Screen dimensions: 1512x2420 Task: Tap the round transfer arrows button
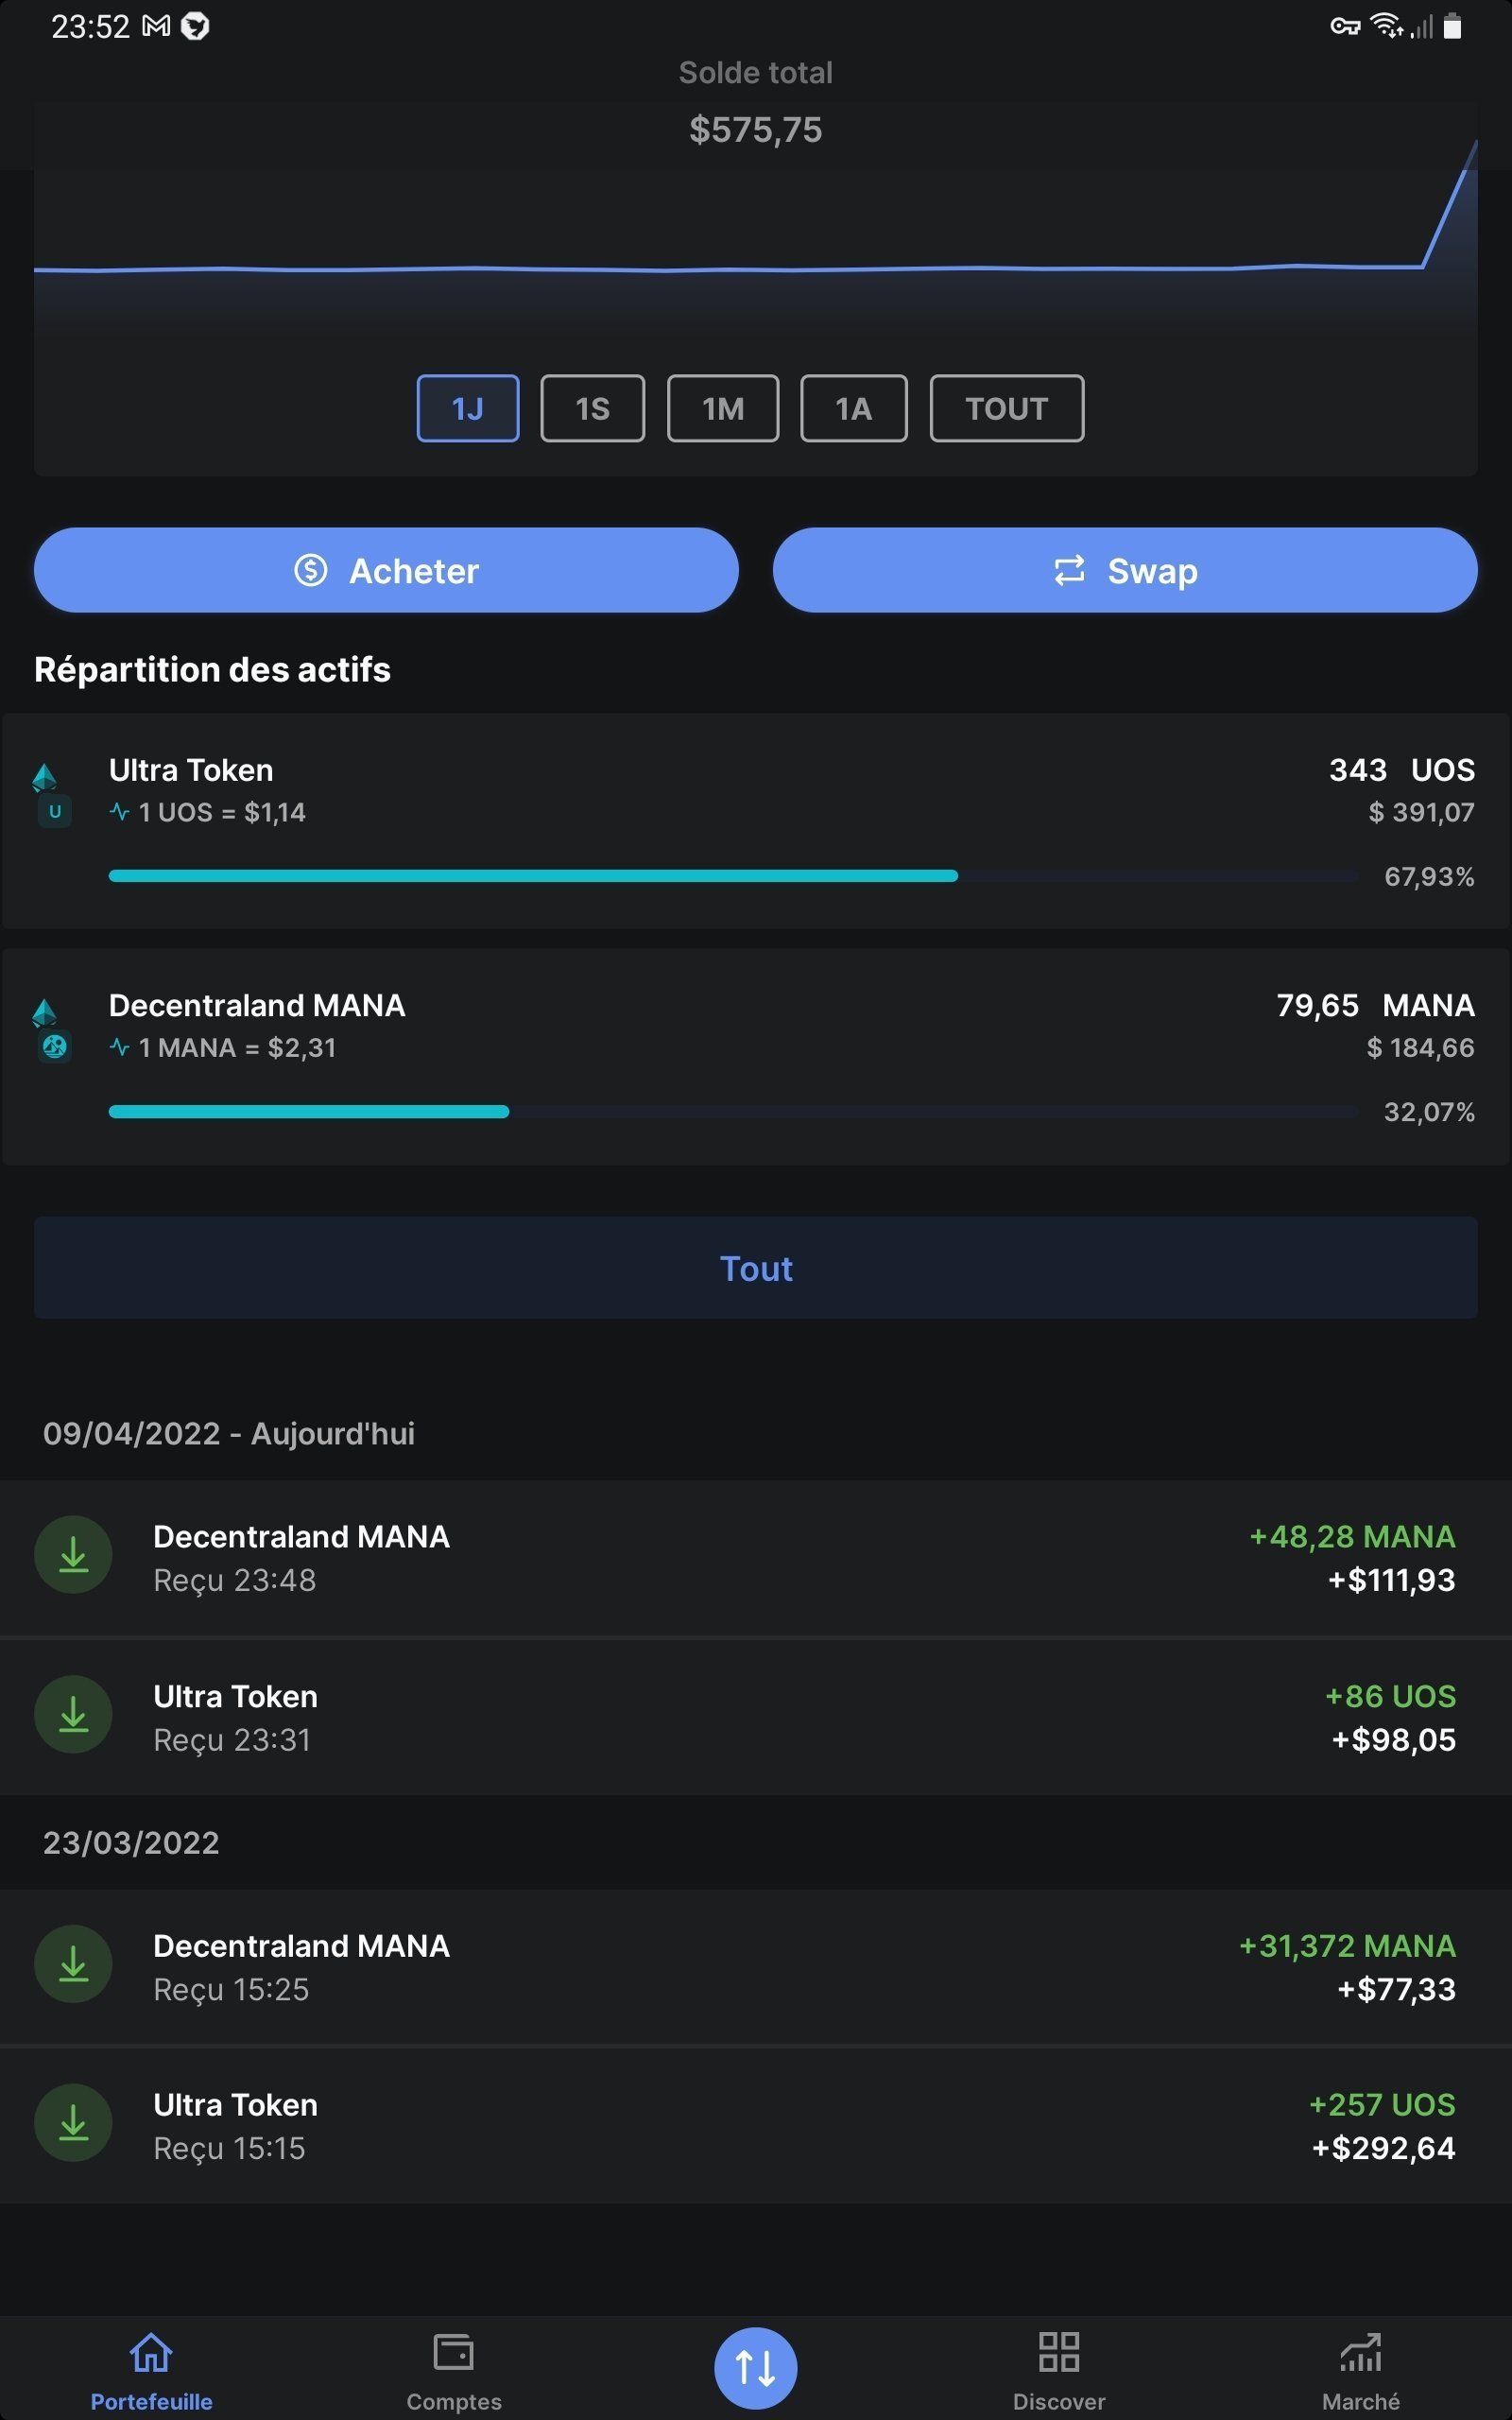755,2367
